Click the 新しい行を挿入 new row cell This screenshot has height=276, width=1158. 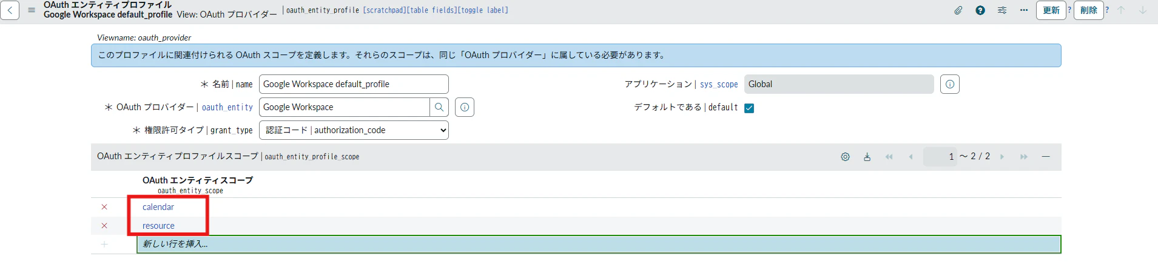coord(599,245)
